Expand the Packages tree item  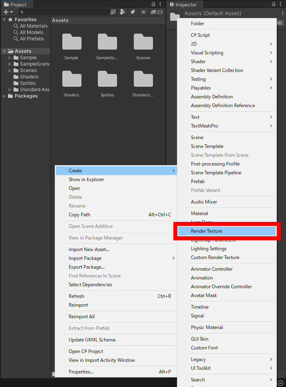point(4,96)
